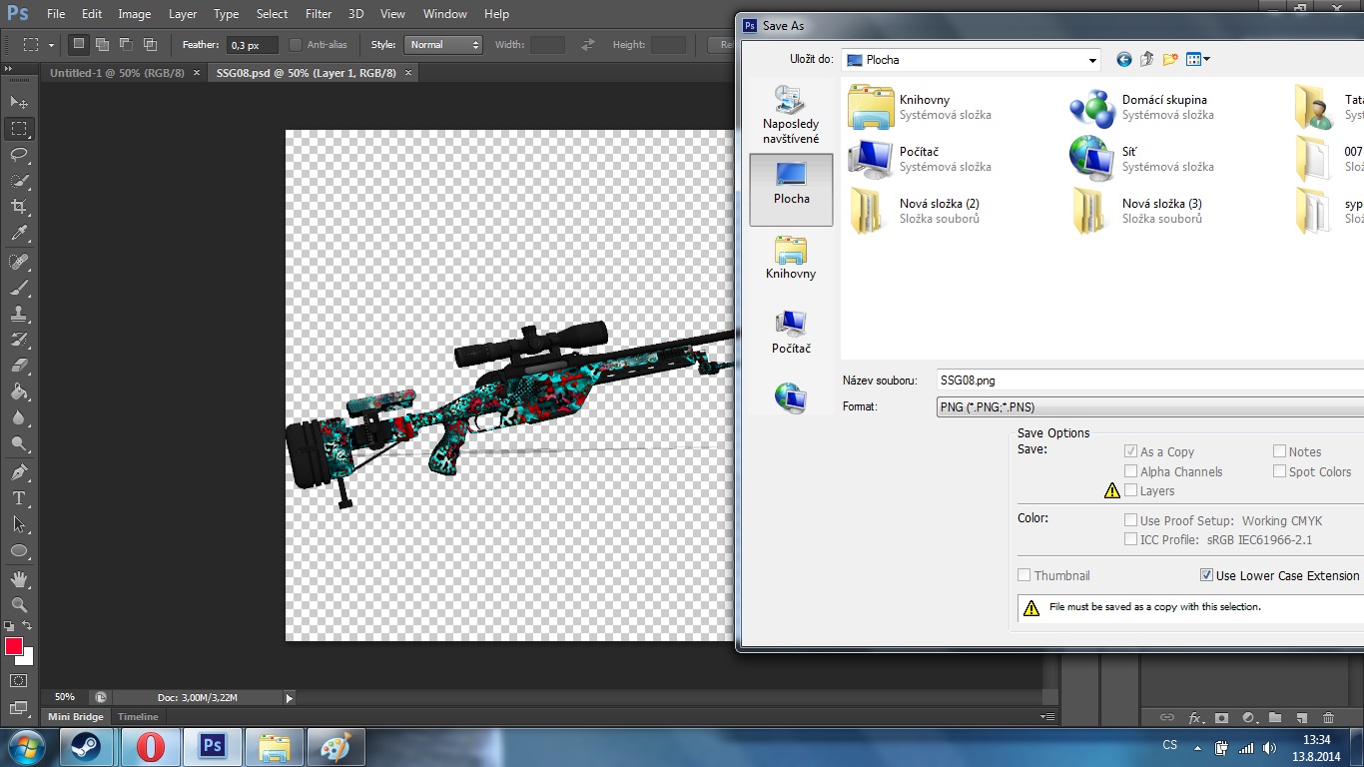Select the Eyedropper tool
The height and width of the screenshot is (767, 1364).
19,234
